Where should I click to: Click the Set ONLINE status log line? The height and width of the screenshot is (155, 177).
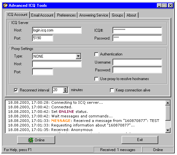[x=48, y=112]
